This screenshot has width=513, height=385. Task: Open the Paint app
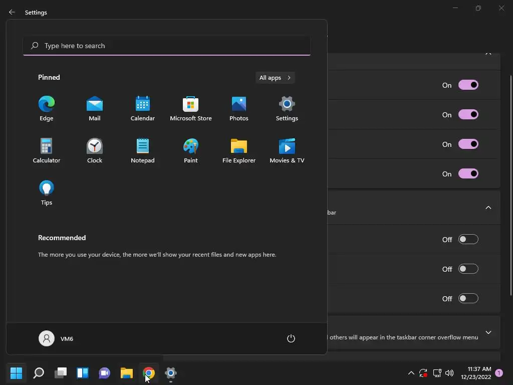tap(191, 150)
